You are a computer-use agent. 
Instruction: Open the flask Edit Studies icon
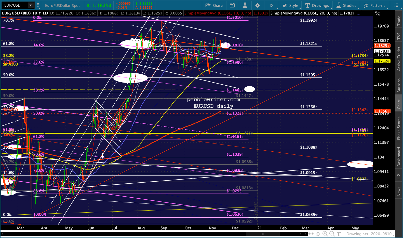(x=245, y=5)
